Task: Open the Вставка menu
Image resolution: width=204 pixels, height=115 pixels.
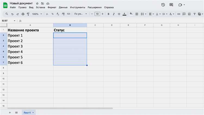Action: pos(41,7)
